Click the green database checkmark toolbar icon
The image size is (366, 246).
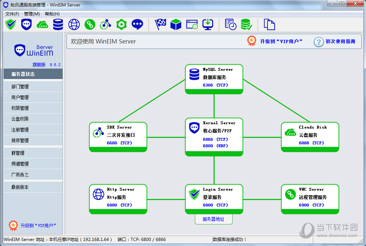pyautogui.click(x=246, y=24)
